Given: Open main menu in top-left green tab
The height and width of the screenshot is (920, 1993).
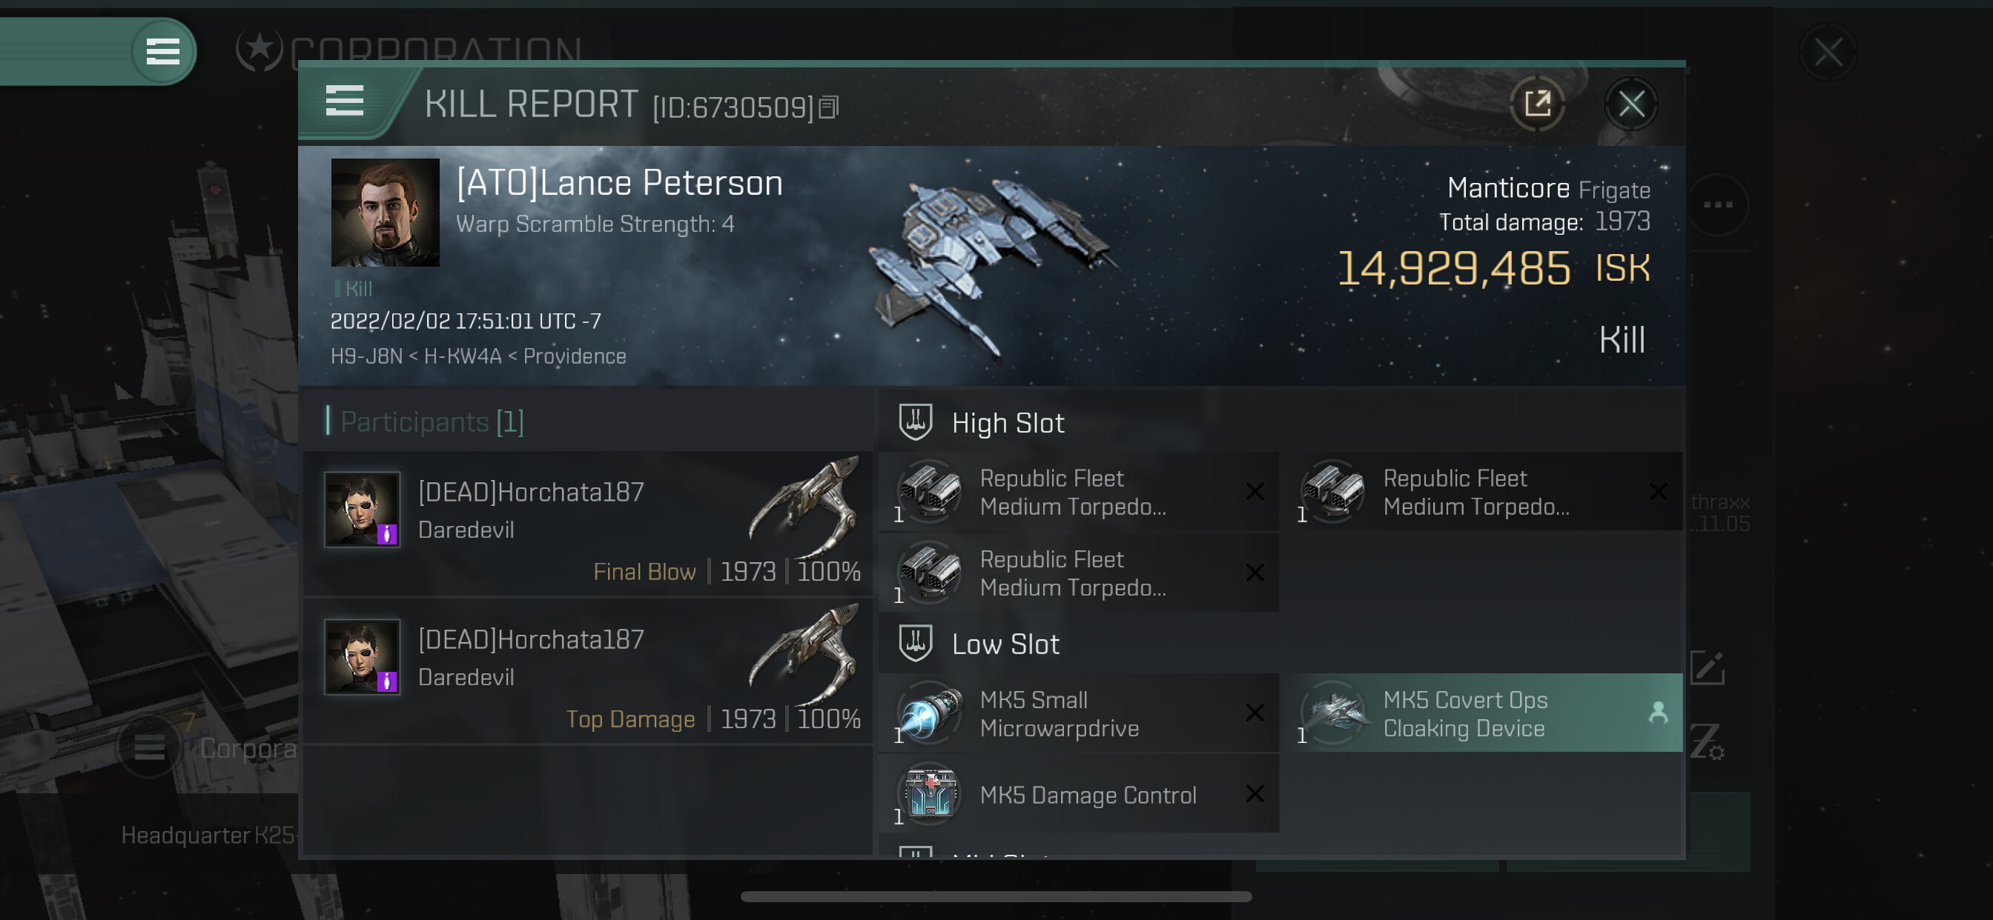Looking at the screenshot, I should click(162, 52).
